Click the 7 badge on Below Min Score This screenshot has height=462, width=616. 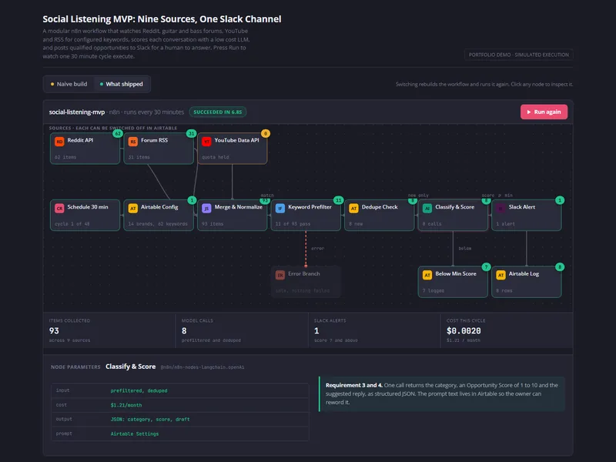[486, 267]
